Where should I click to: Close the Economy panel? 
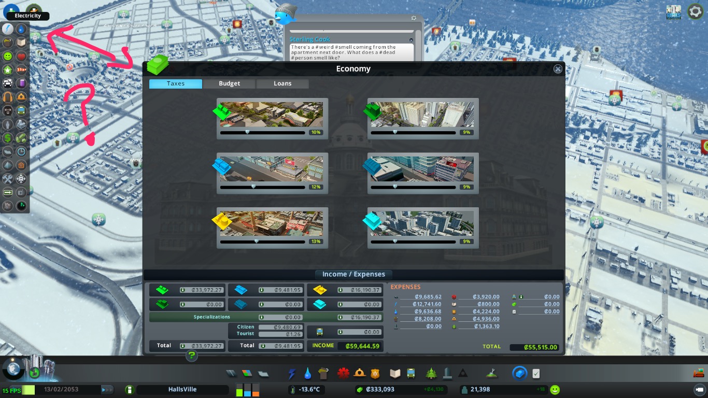click(x=558, y=69)
